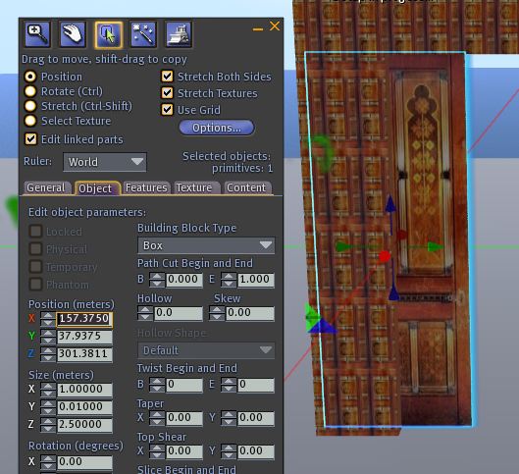Open the Ruler World dropdown
The image size is (519, 474).
[x=105, y=162]
